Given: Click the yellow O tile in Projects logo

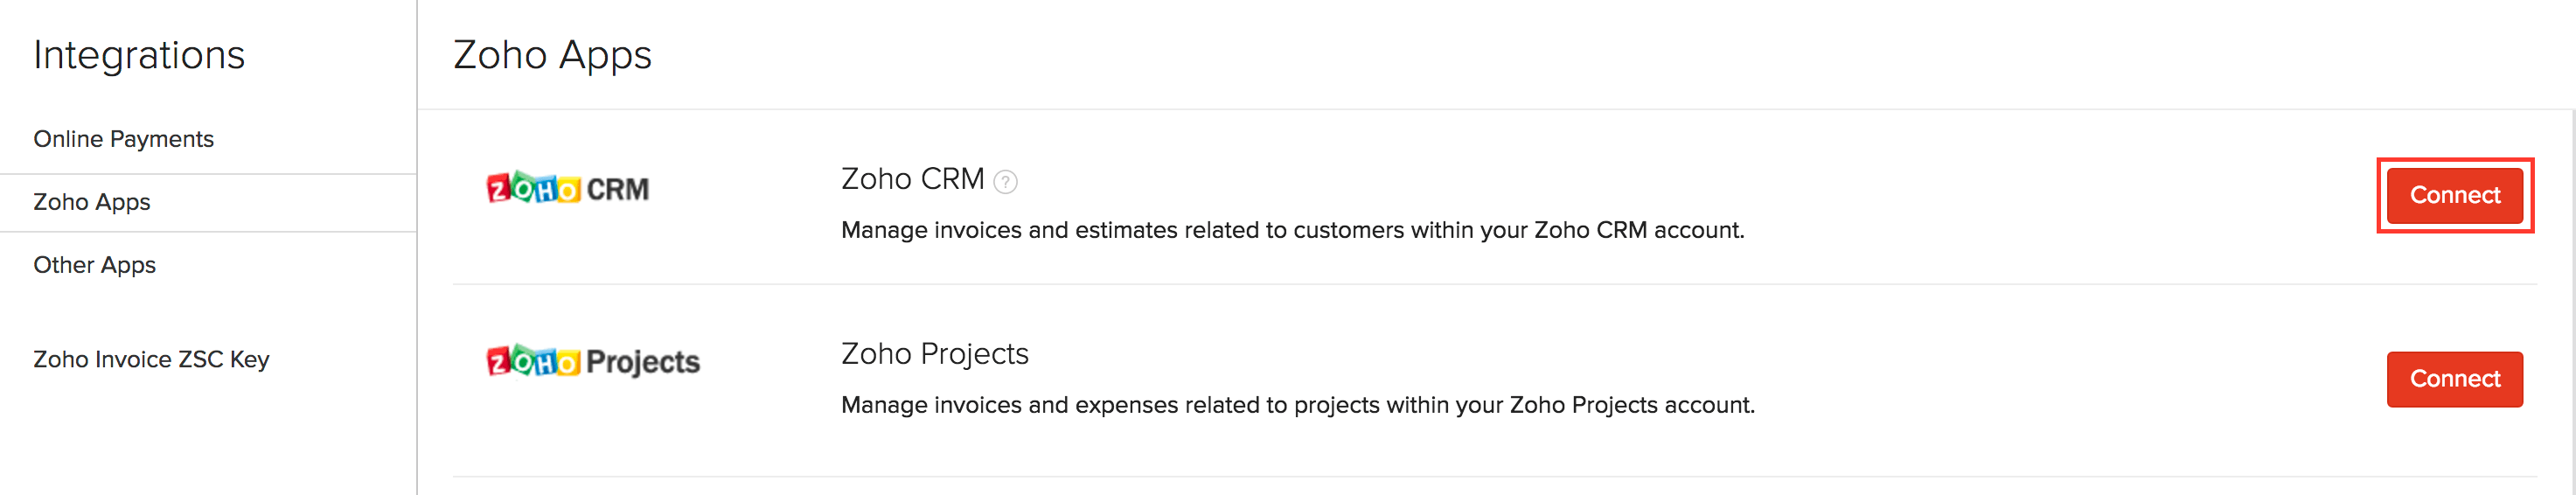Looking at the screenshot, I should pyautogui.click(x=567, y=361).
